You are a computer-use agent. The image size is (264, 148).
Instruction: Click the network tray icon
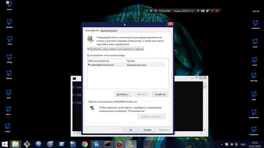pyautogui.click(x=231, y=144)
